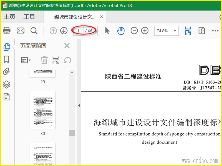Click the standard code DB 61/T 5103
This screenshot has width=222, height=166.
click(202, 82)
